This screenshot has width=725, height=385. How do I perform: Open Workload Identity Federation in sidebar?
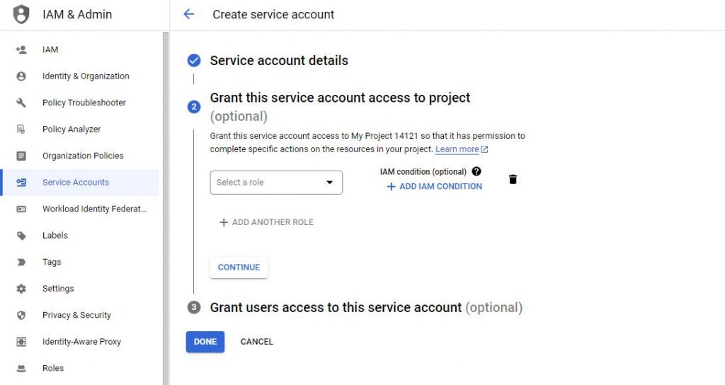tap(80, 209)
